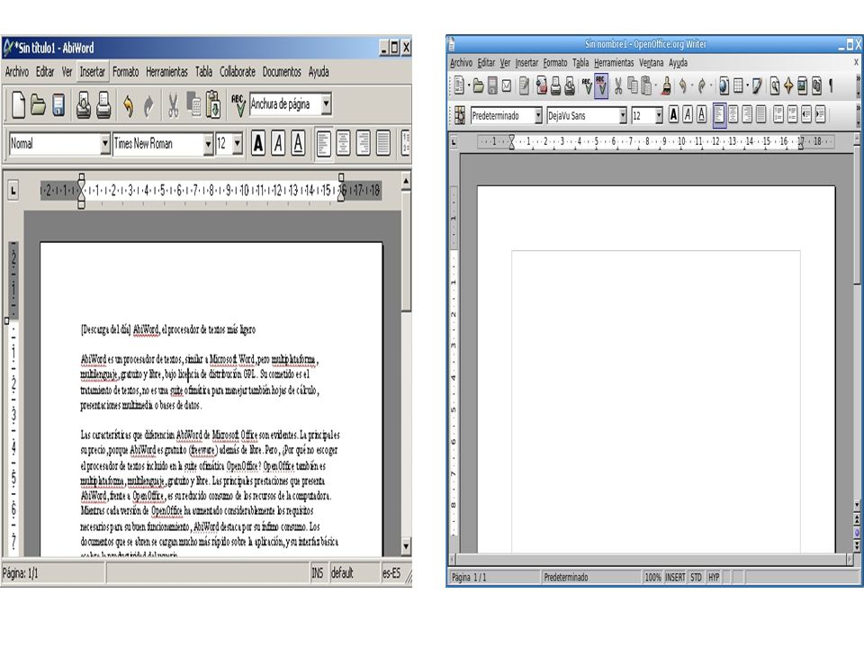Open the Gallery in Writer toolbar
The width and height of the screenshot is (864, 648).
pos(802,85)
